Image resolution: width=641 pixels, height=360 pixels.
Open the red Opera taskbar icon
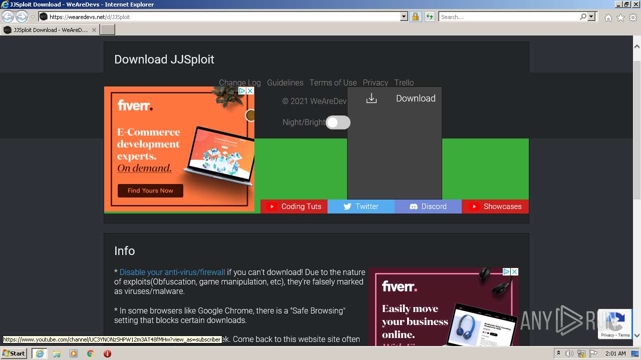click(x=107, y=353)
